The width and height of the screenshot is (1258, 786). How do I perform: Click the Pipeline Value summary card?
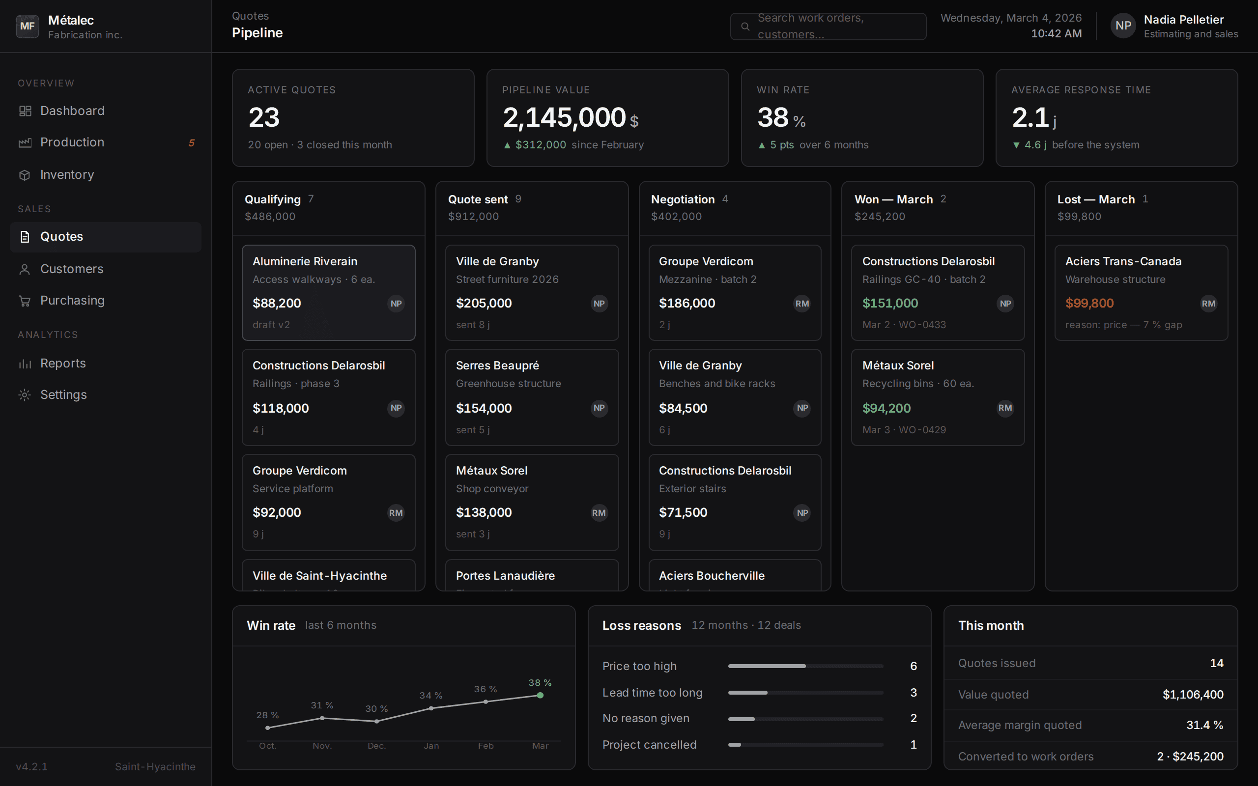click(607, 118)
